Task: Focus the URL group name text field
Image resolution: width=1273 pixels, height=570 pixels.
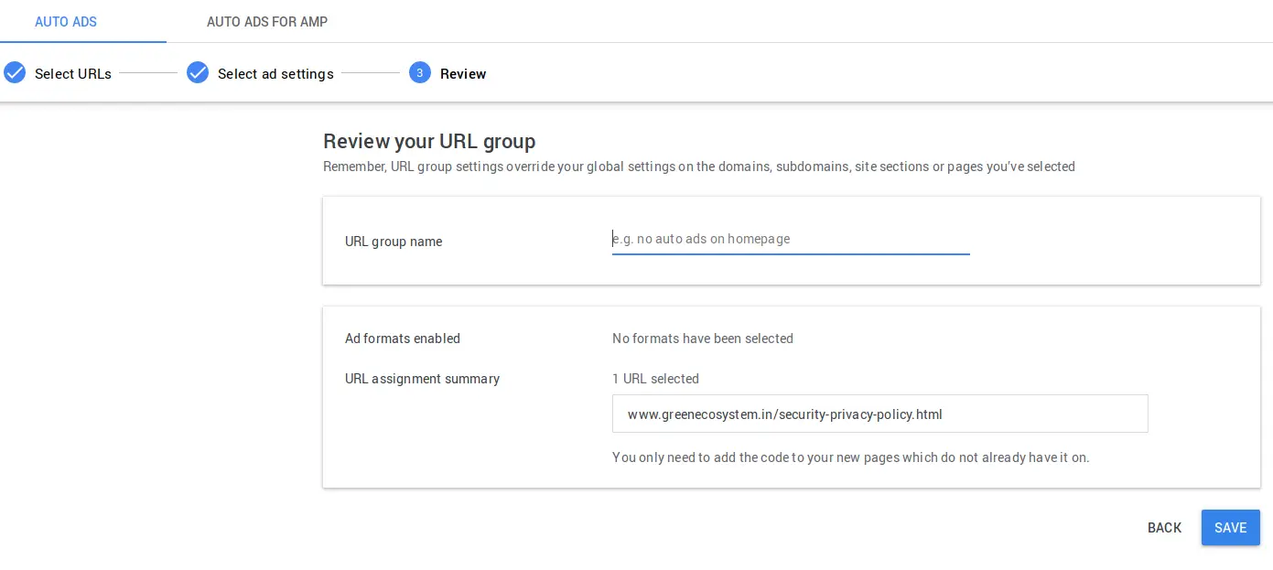Action: click(x=790, y=239)
